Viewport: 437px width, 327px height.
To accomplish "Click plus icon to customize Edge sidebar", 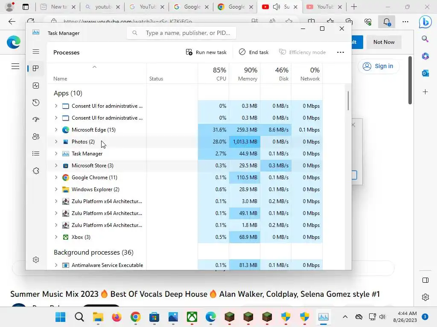I will pyautogui.click(x=425, y=92).
